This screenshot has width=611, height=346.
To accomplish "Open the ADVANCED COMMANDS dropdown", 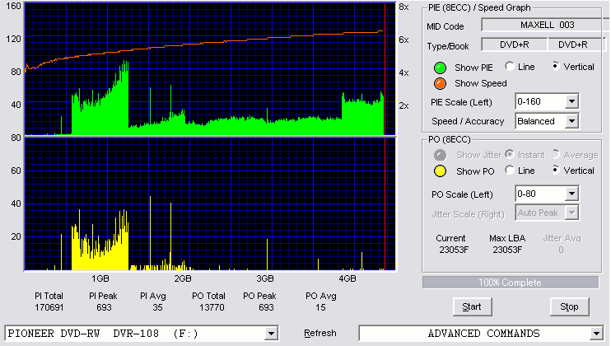I will coord(596,334).
